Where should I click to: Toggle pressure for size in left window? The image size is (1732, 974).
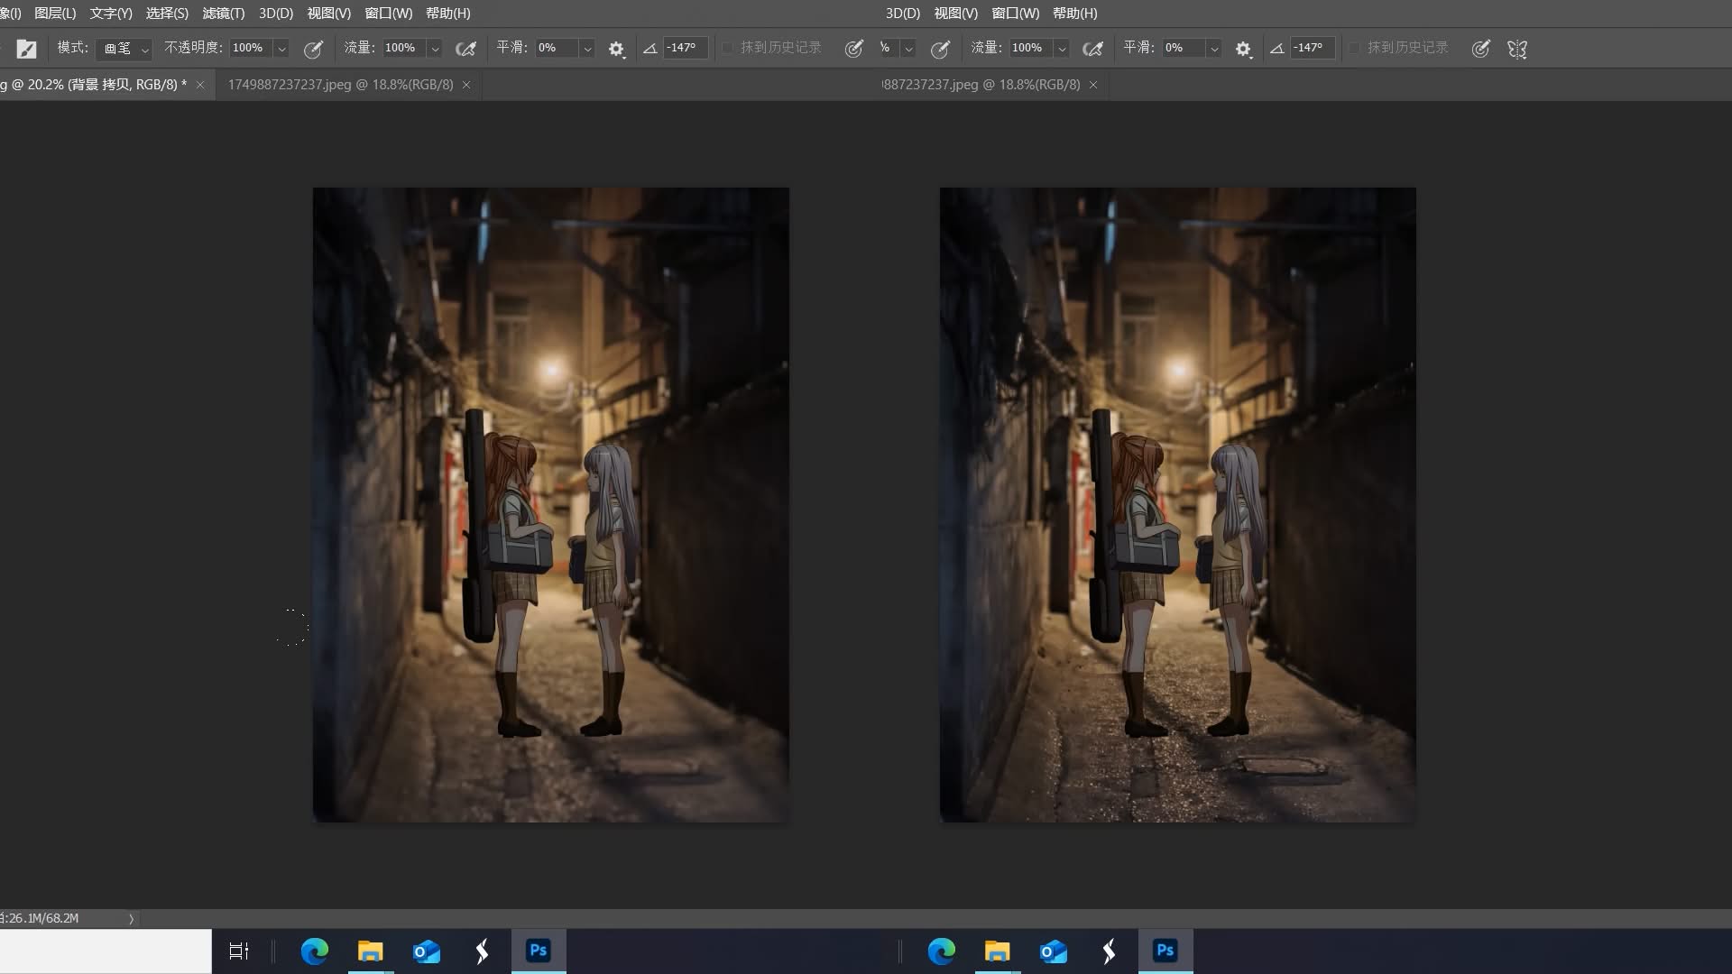point(853,49)
